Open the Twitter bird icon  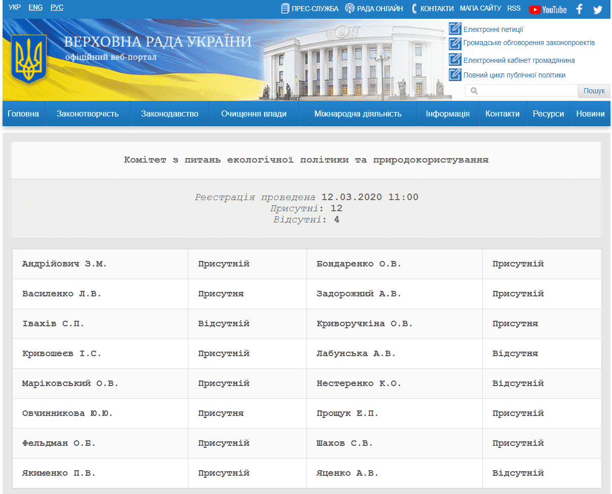click(598, 9)
